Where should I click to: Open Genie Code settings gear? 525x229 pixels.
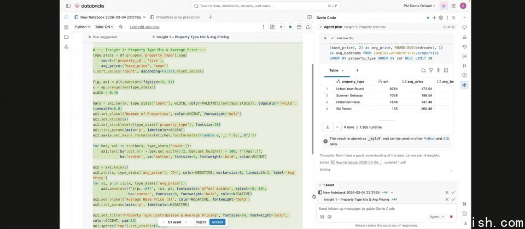pyautogui.click(x=440, y=17)
